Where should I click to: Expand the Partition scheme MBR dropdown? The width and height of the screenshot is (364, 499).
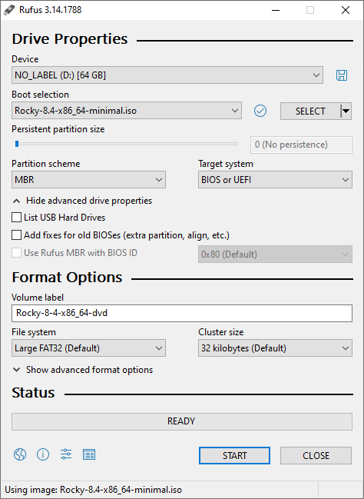tap(88, 179)
